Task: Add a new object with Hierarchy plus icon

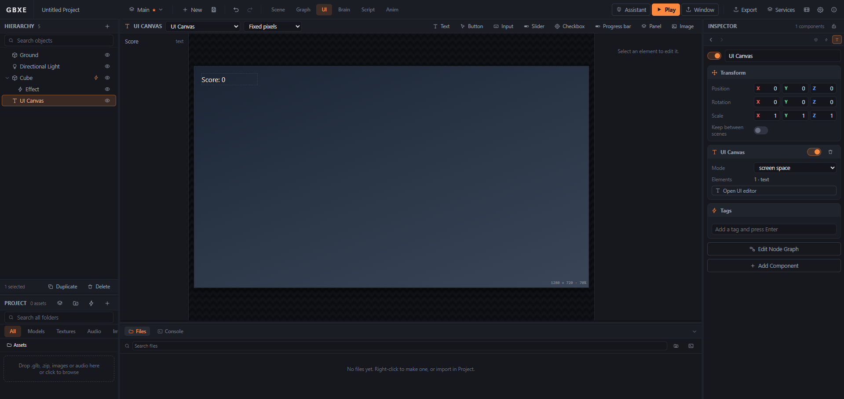Action: pyautogui.click(x=107, y=26)
